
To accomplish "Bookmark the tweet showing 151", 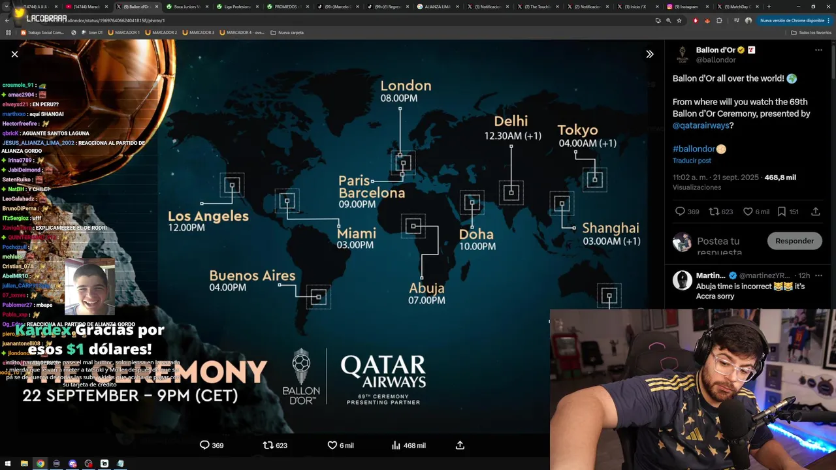I will pyautogui.click(x=782, y=211).
